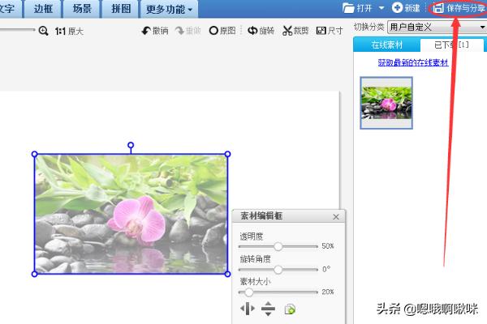Expand the 更多功能 menu
The image size is (487, 324).
pyautogui.click(x=169, y=9)
